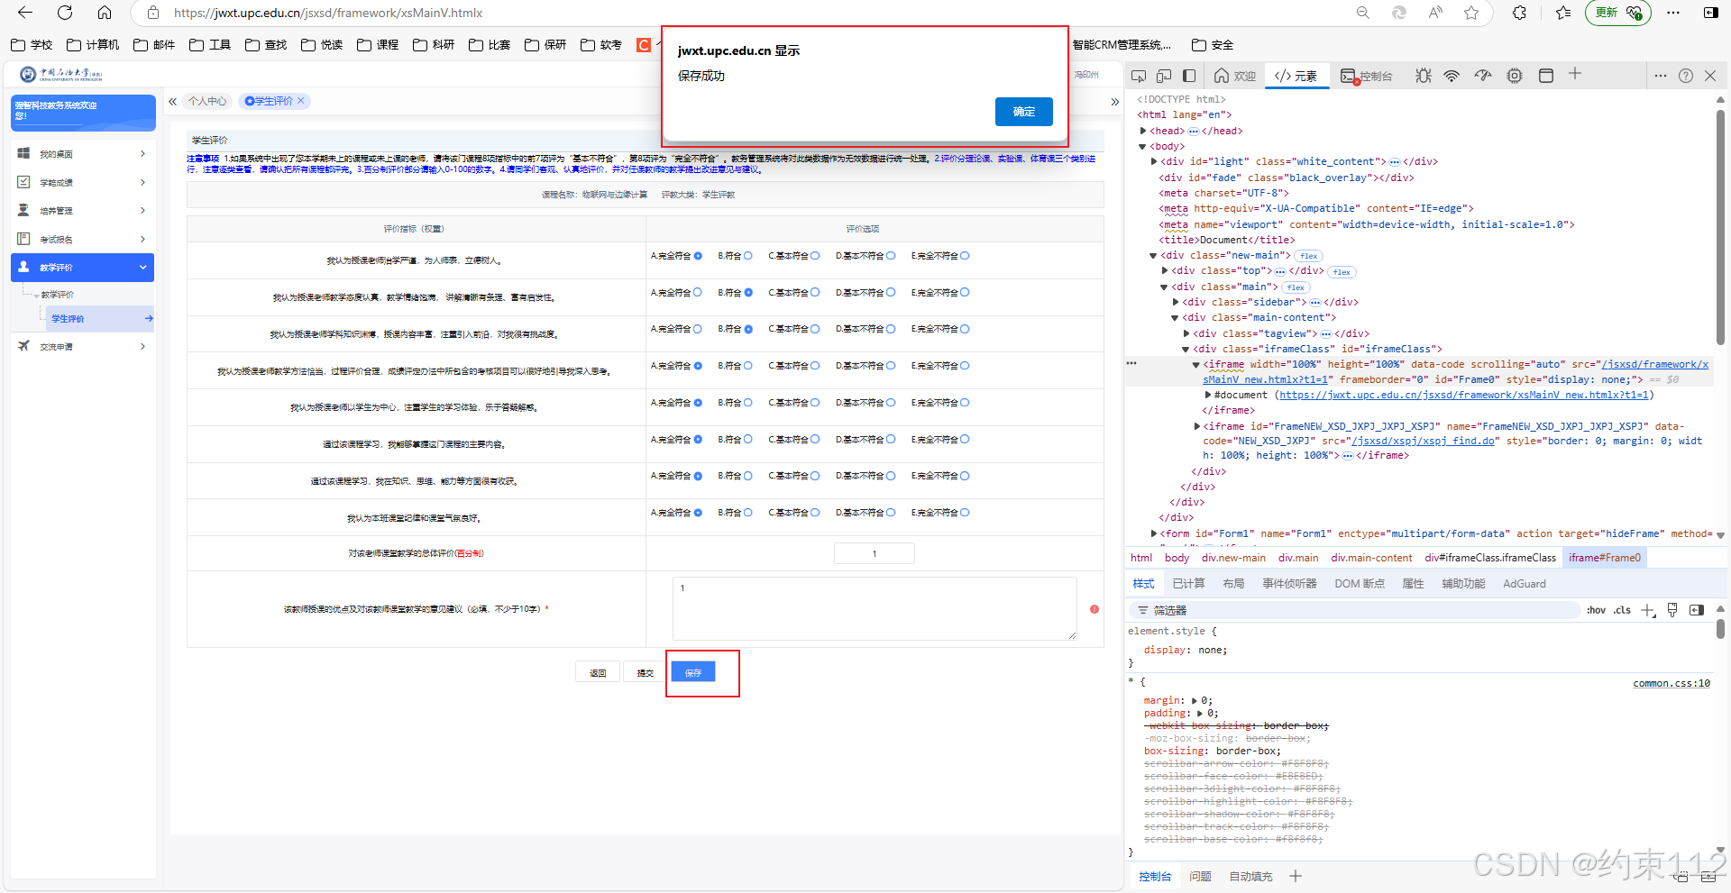The height and width of the screenshot is (893, 1731).
Task: Select B符合 for 教学态度认真 question
Action: point(748,293)
